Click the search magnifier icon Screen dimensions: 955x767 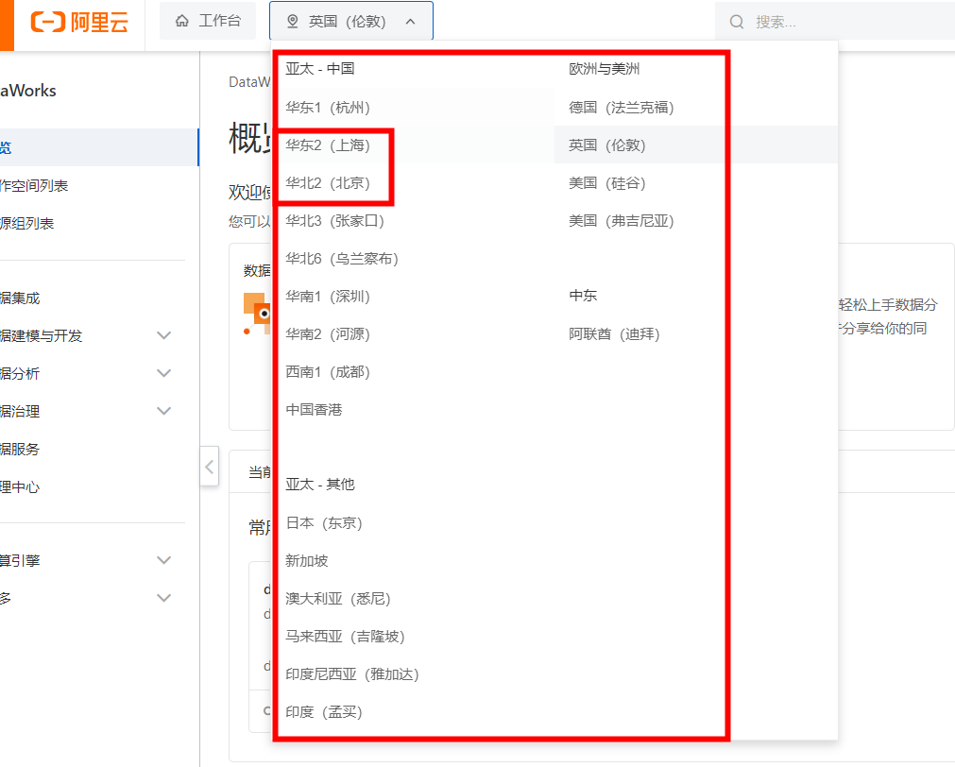pos(737,22)
